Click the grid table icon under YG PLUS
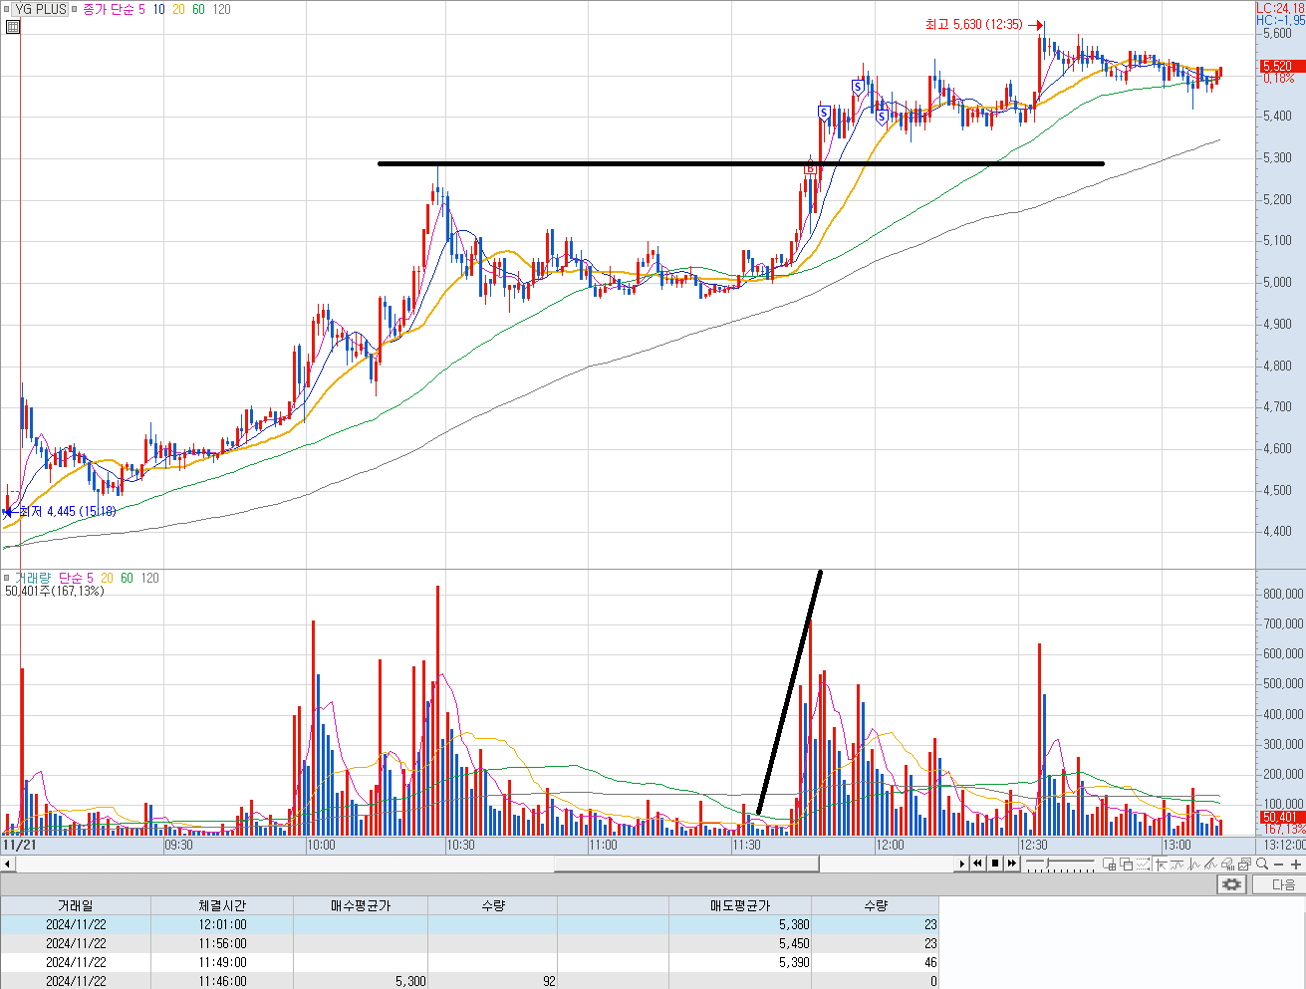Image resolution: width=1306 pixels, height=989 pixels. click(12, 27)
